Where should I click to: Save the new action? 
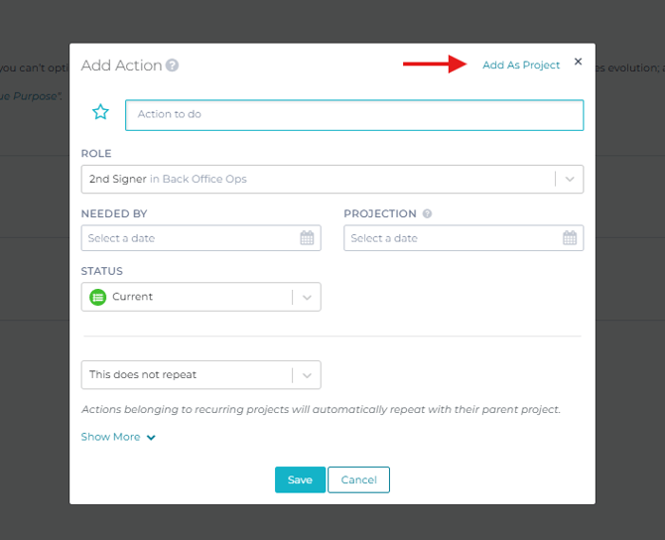[300, 479]
